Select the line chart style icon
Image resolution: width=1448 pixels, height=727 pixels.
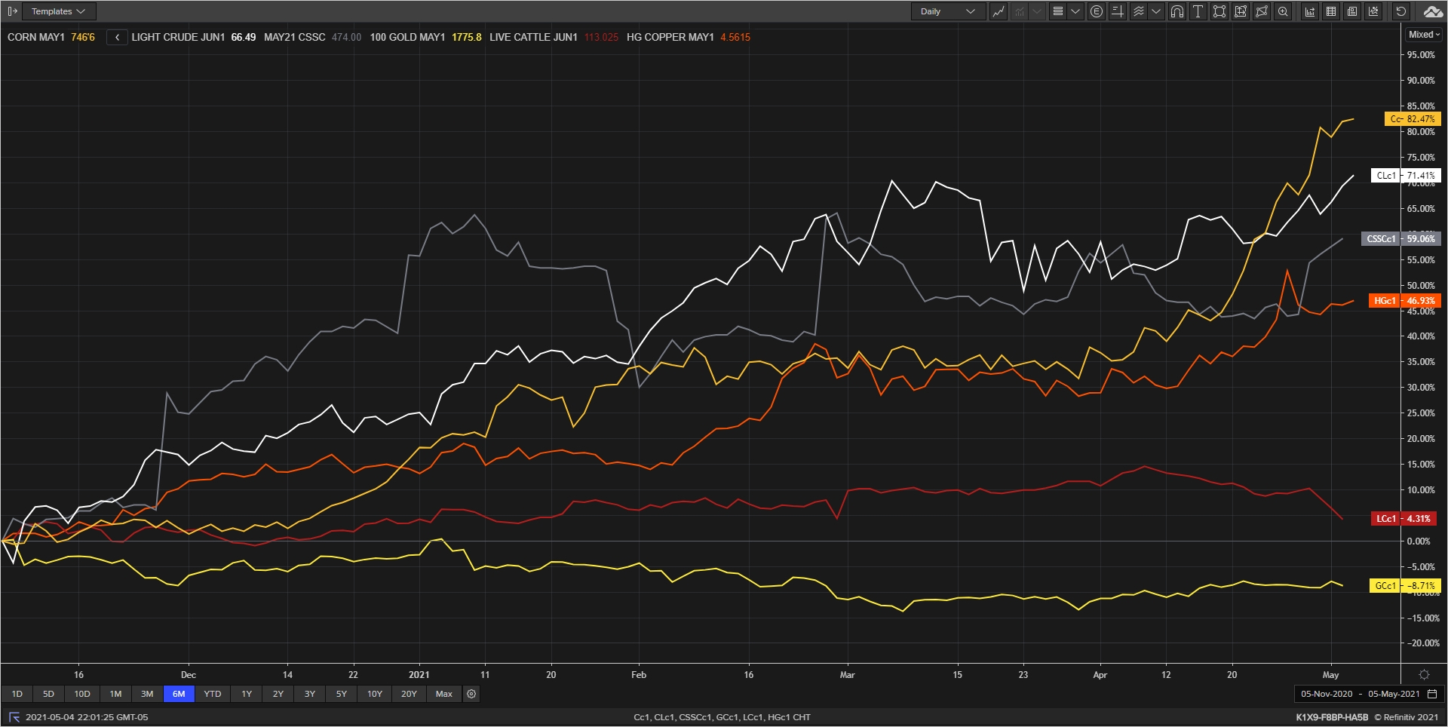click(999, 11)
